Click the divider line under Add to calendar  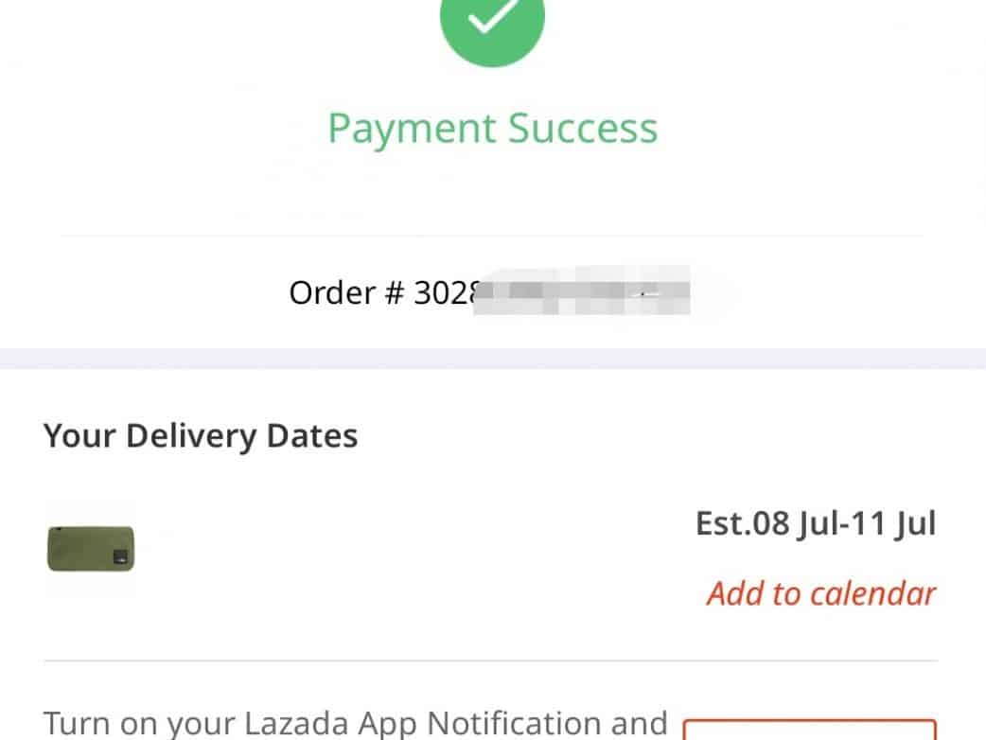[x=490, y=661]
